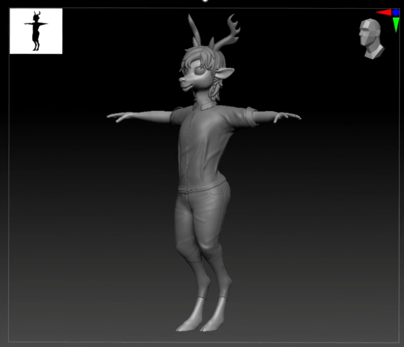This screenshot has width=404, height=347.
Task: Click the deer character's nose
Action: 181,81
